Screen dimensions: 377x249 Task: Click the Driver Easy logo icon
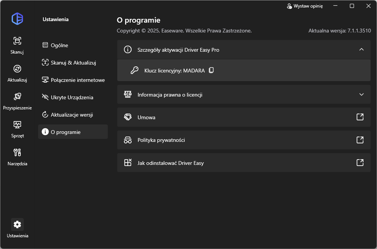click(x=17, y=19)
